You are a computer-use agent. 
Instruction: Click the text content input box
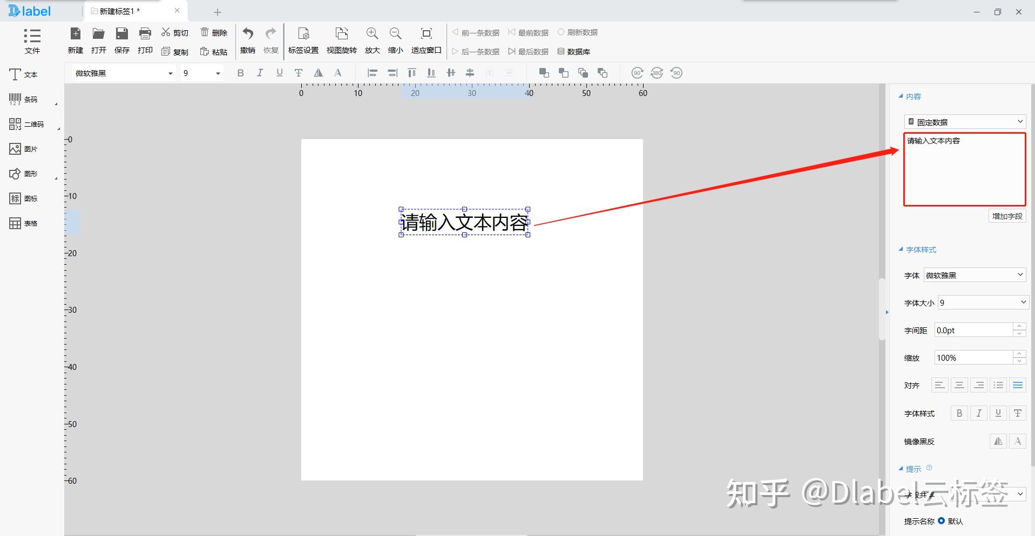pyautogui.click(x=965, y=169)
